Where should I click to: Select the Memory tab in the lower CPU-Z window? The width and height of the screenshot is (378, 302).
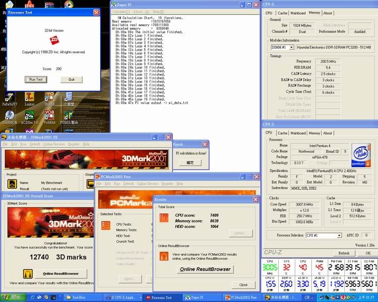(x=314, y=133)
